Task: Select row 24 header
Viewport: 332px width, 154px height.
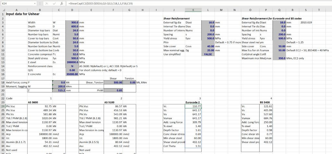Action: click(3, 106)
